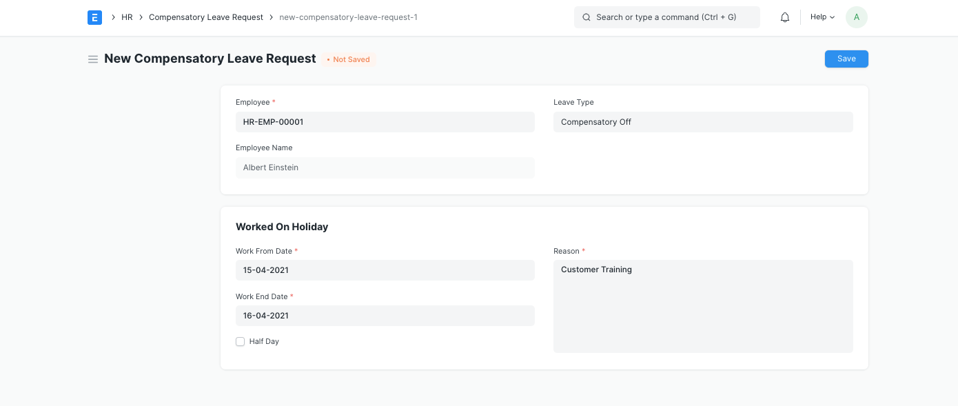Image resolution: width=958 pixels, height=406 pixels.
Task: Click inside the Reason text area
Action: (x=703, y=306)
